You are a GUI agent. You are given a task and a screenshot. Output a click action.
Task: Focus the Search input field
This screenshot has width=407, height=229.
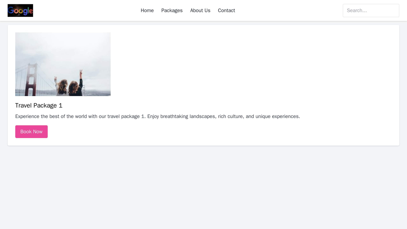coord(371,10)
